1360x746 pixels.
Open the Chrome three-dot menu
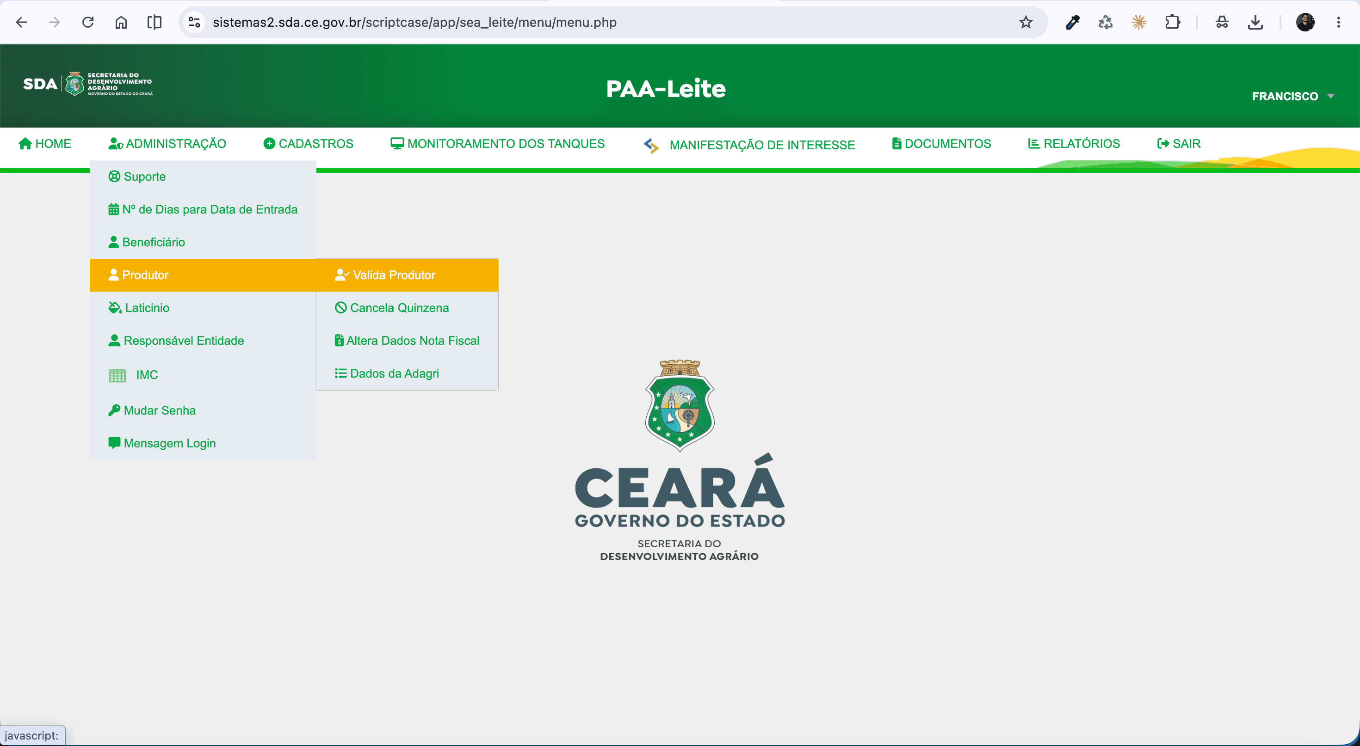tap(1338, 22)
